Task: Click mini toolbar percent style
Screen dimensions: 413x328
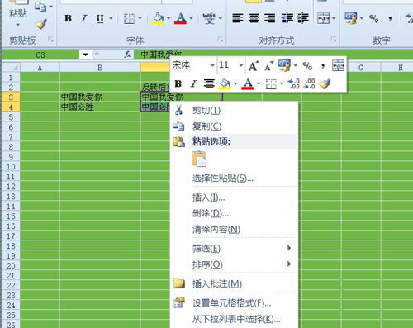Action: (x=307, y=66)
